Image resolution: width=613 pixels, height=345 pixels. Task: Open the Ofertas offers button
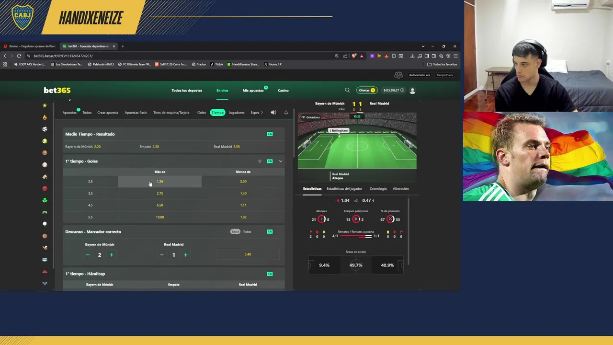[x=367, y=90]
